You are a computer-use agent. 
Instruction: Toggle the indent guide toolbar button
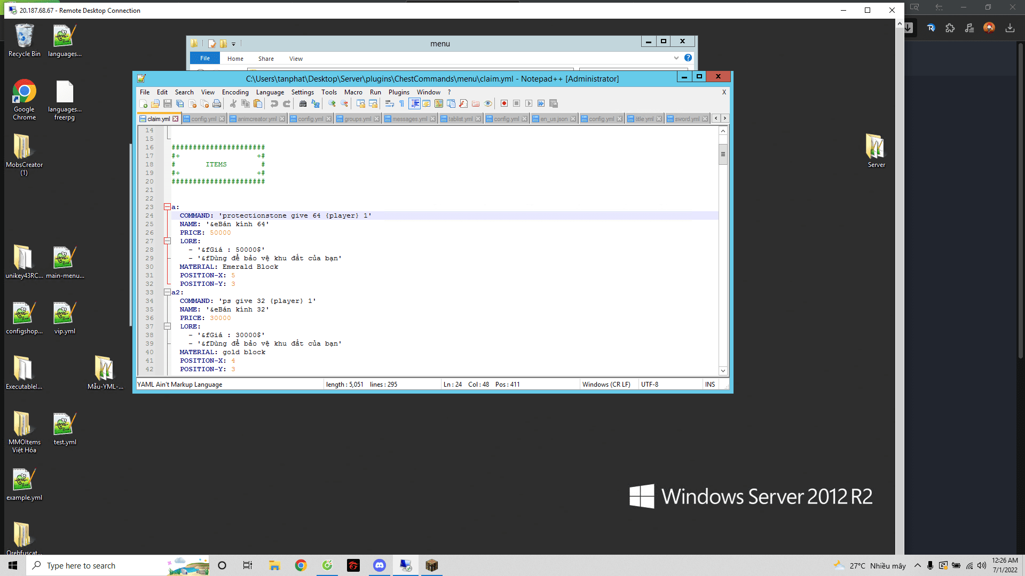pos(414,103)
